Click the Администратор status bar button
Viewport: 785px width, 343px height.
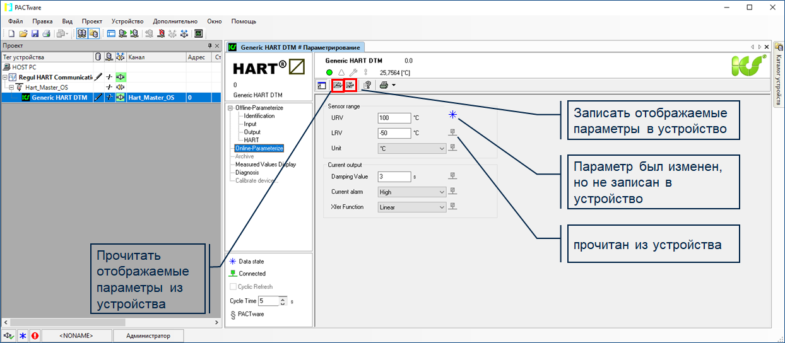pyautogui.click(x=148, y=336)
